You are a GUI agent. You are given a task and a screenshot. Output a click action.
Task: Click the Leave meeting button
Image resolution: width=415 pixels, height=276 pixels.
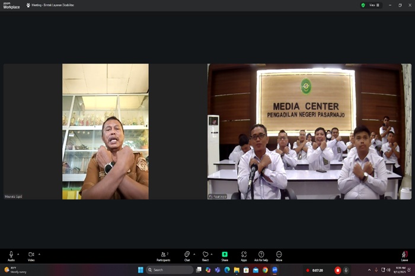click(404, 256)
